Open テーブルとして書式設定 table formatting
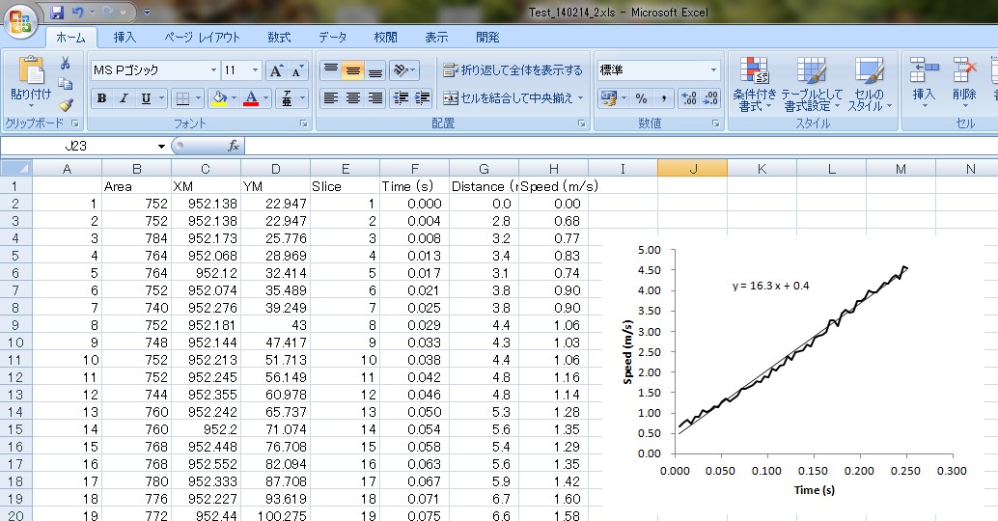 (x=812, y=85)
